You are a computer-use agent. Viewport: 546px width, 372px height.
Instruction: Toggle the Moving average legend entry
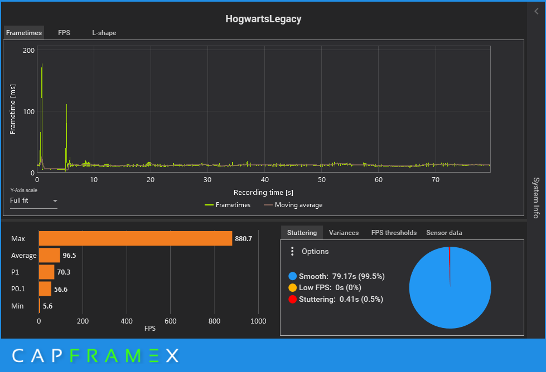[x=293, y=205]
